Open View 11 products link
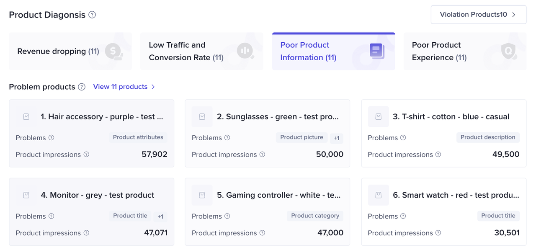Image resolution: width=536 pixels, height=250 pixels. (x=124, y=87)
